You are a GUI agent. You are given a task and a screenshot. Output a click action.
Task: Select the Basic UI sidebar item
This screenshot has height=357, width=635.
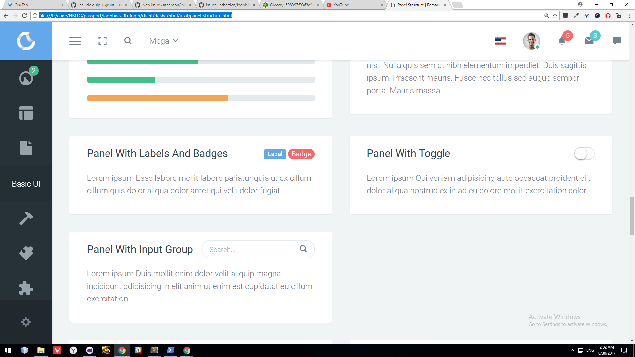tap(26, 184)
